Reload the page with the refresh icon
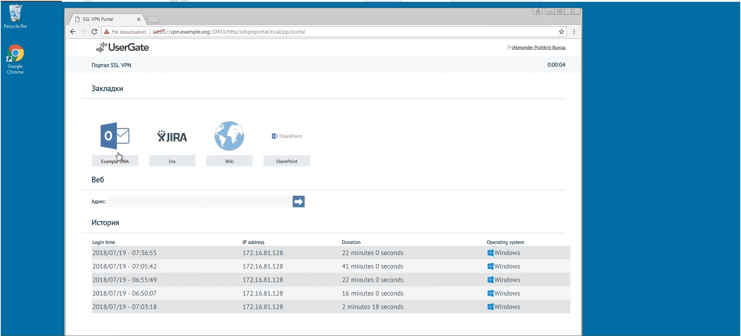This screenshot has width=741, height=336. pyautogui.click(x=94, y=32)
